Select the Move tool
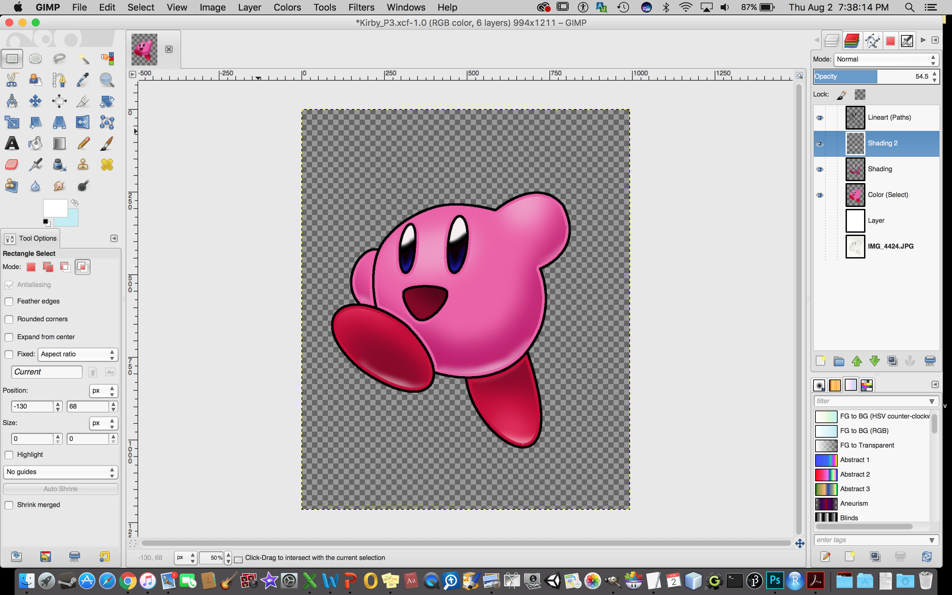The width and height of the screenshot is (952, 595). point(35,101)
